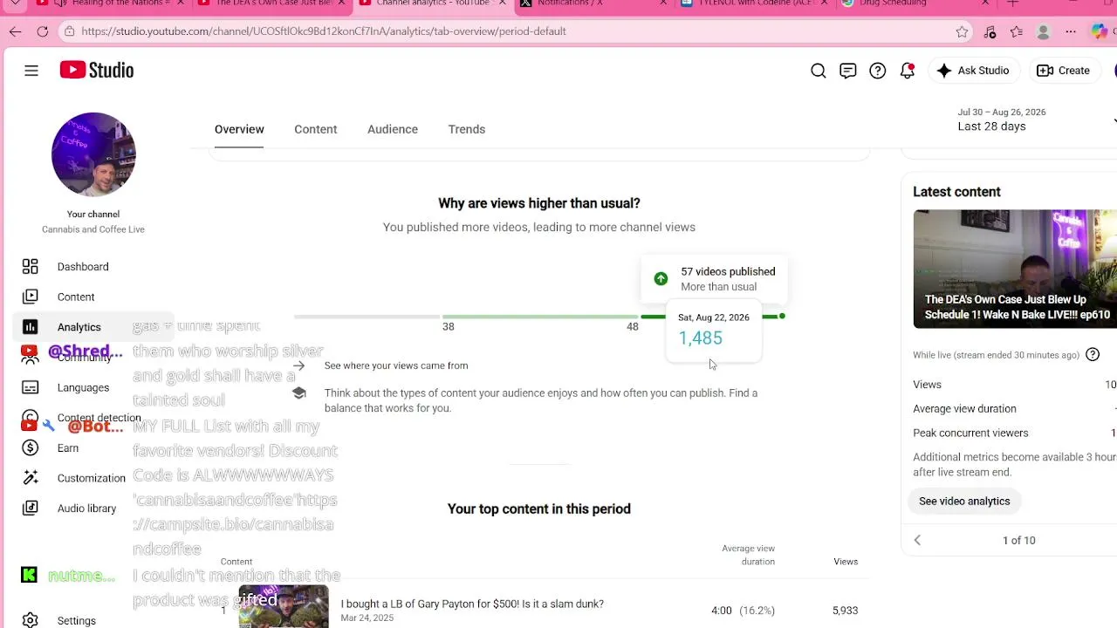Reload the page with the refresh icon

click(x=43, y=31)
